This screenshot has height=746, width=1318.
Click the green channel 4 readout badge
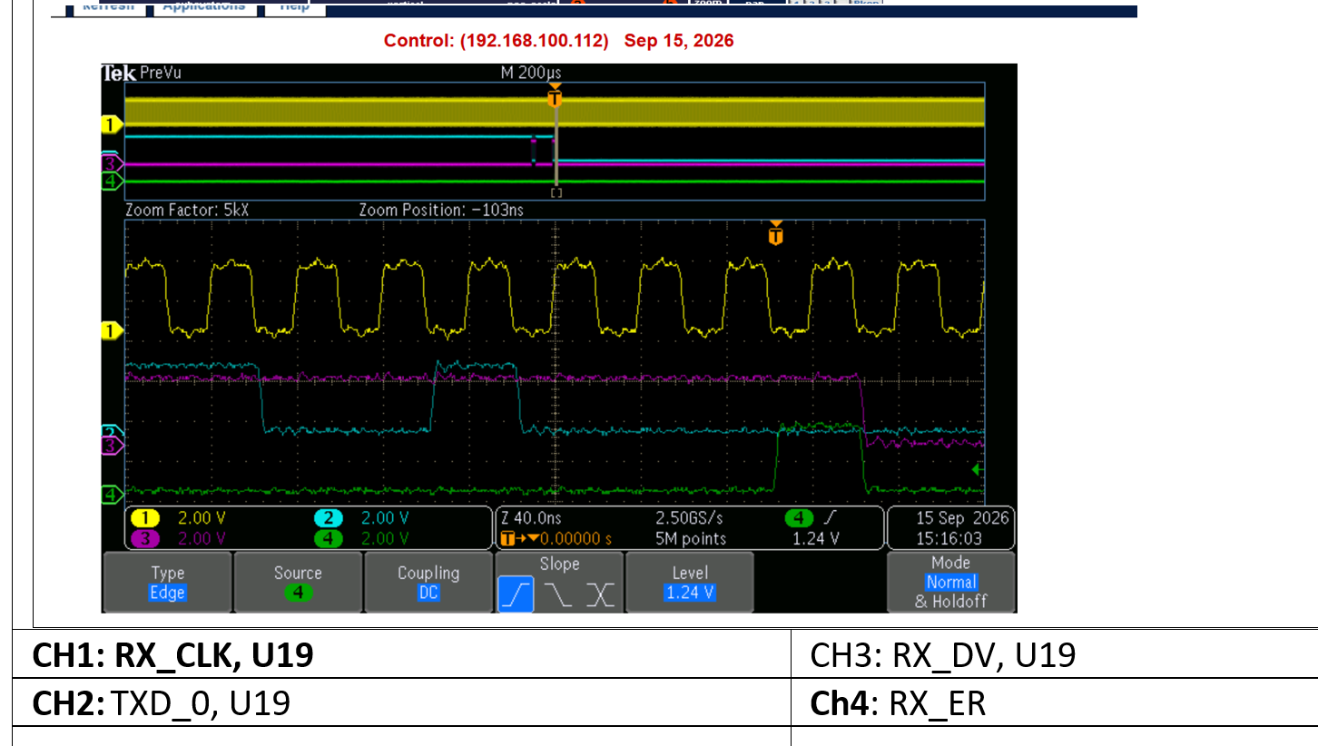329,538
